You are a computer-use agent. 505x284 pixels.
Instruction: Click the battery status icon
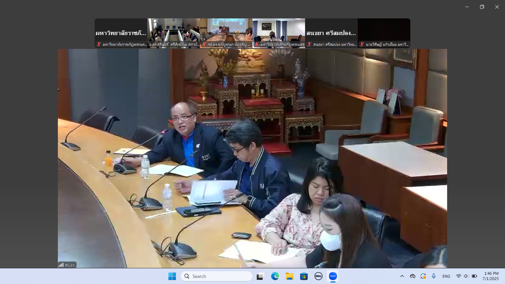[x=474, y=276]
